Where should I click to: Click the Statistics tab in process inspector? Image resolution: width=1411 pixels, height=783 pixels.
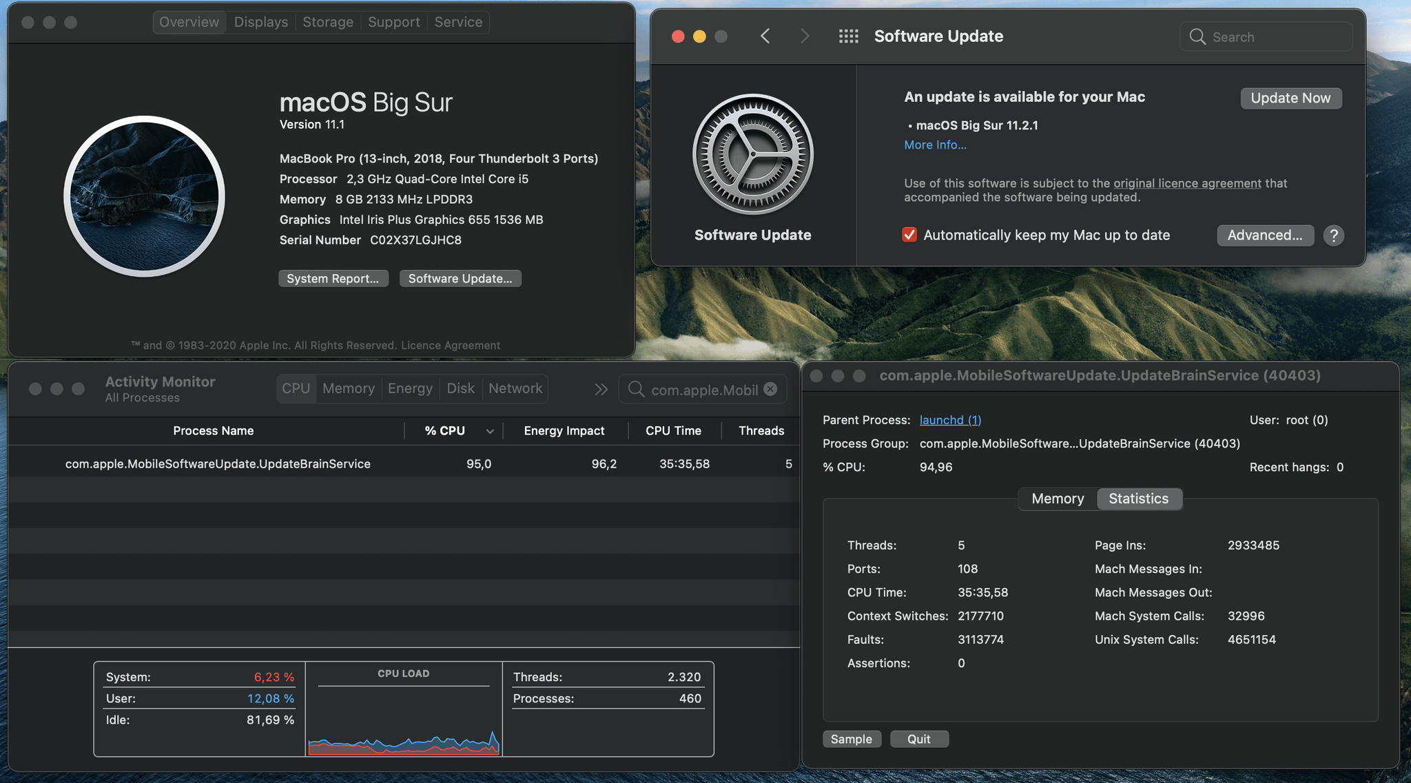point(1139,499)
